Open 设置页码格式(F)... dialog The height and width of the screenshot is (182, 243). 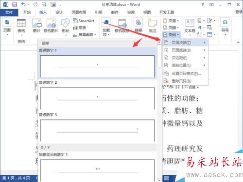pos(185,74)
